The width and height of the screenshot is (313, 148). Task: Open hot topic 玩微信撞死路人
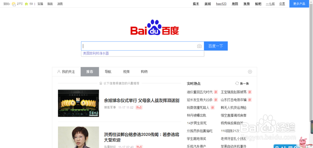click(x=198, y=107)
